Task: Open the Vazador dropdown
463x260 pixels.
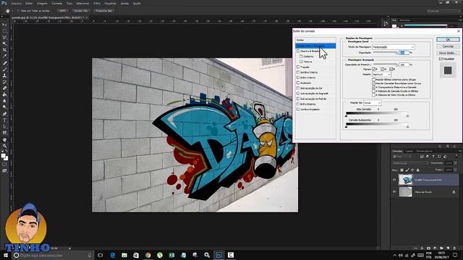Action: click(x=381, y=74)
